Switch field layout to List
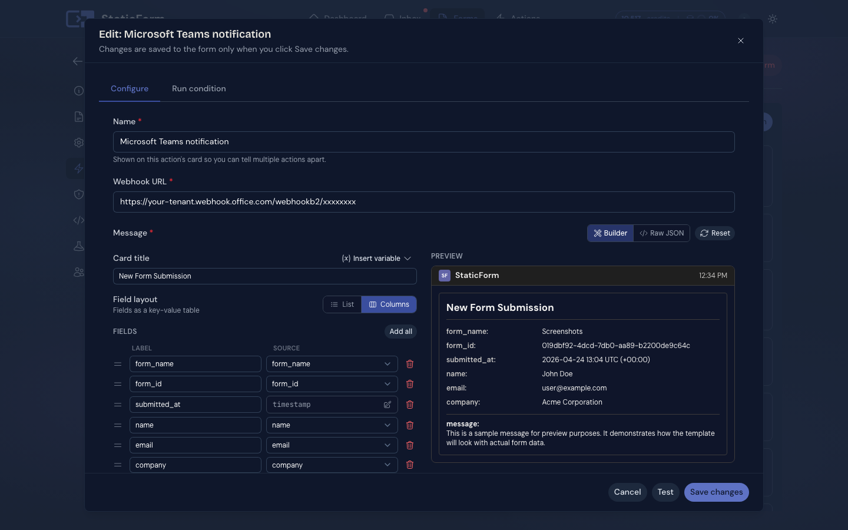848x530 pixels. (x=342, y=304)
